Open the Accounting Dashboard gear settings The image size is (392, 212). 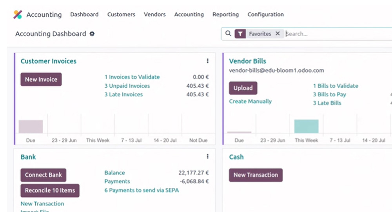pyautogui.click(x=92, y=34)
